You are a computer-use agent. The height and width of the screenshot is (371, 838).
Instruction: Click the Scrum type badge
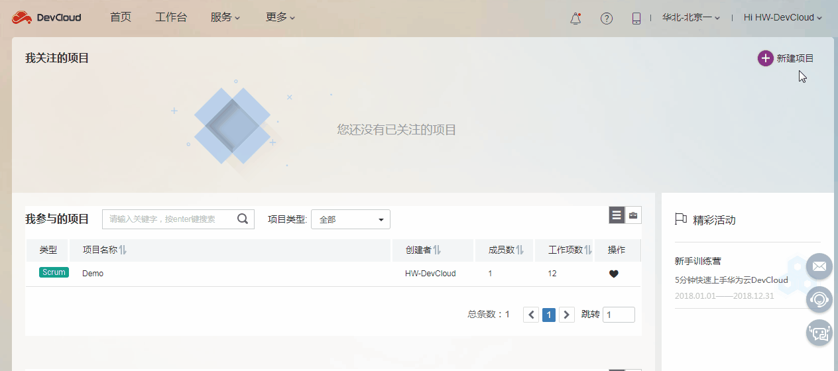[54, 272]
